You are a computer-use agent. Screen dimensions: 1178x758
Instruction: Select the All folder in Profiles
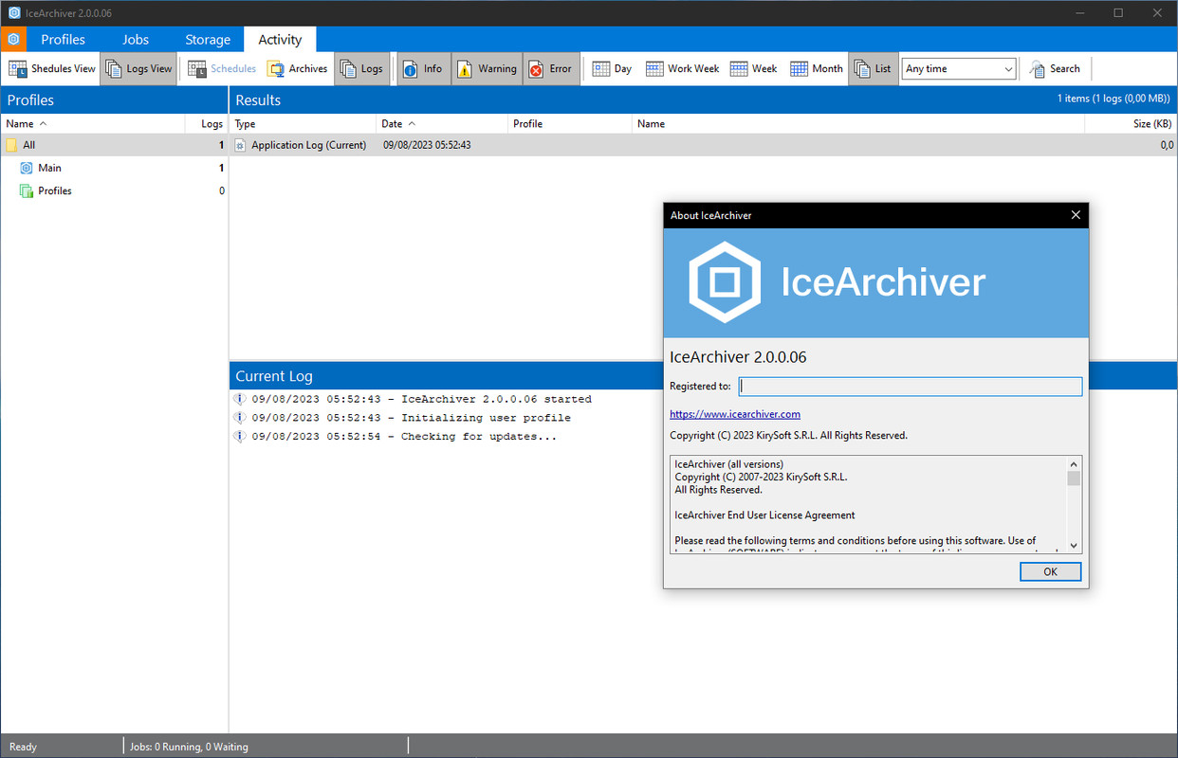coord(114,145)
